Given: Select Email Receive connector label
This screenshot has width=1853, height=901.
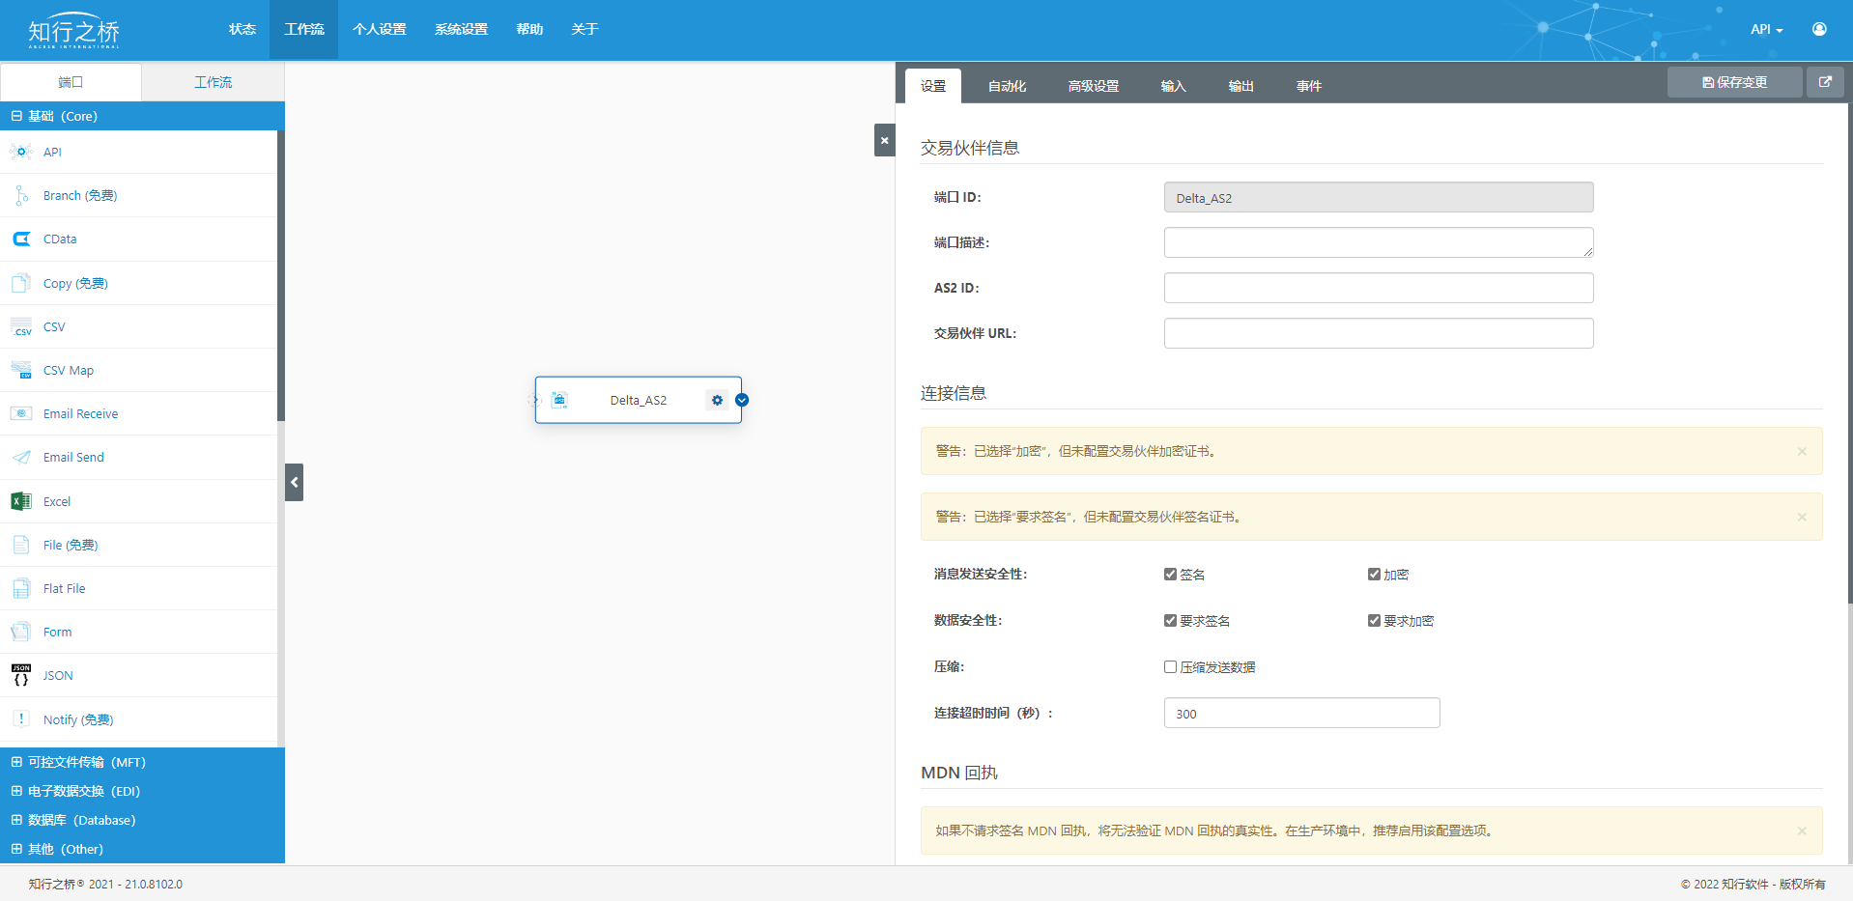Looking at the screenshot, I should pos(80,413).
